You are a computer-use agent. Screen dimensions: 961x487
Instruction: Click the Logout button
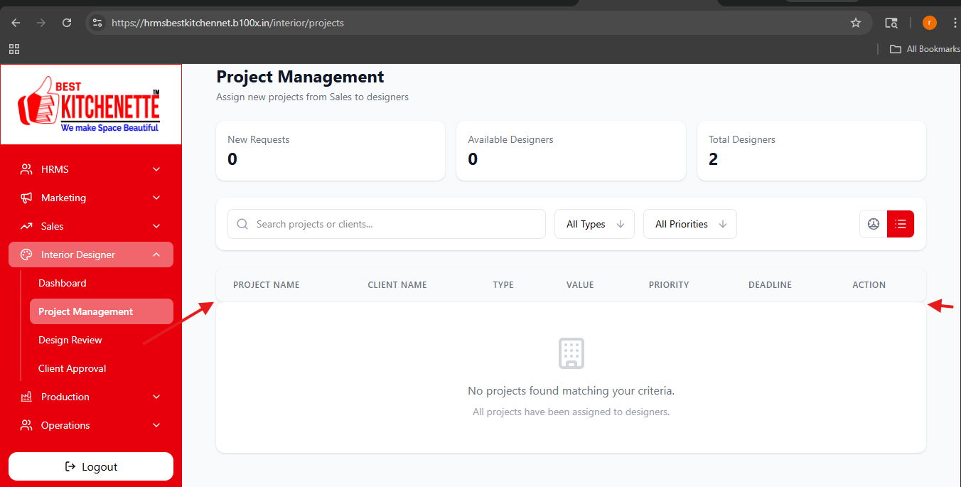[91, 466]
